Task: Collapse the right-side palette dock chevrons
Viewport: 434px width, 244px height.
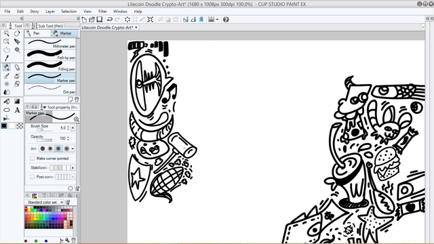Action: [429, 18]
